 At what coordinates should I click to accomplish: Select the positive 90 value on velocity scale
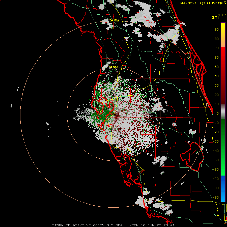click(217, 30)
